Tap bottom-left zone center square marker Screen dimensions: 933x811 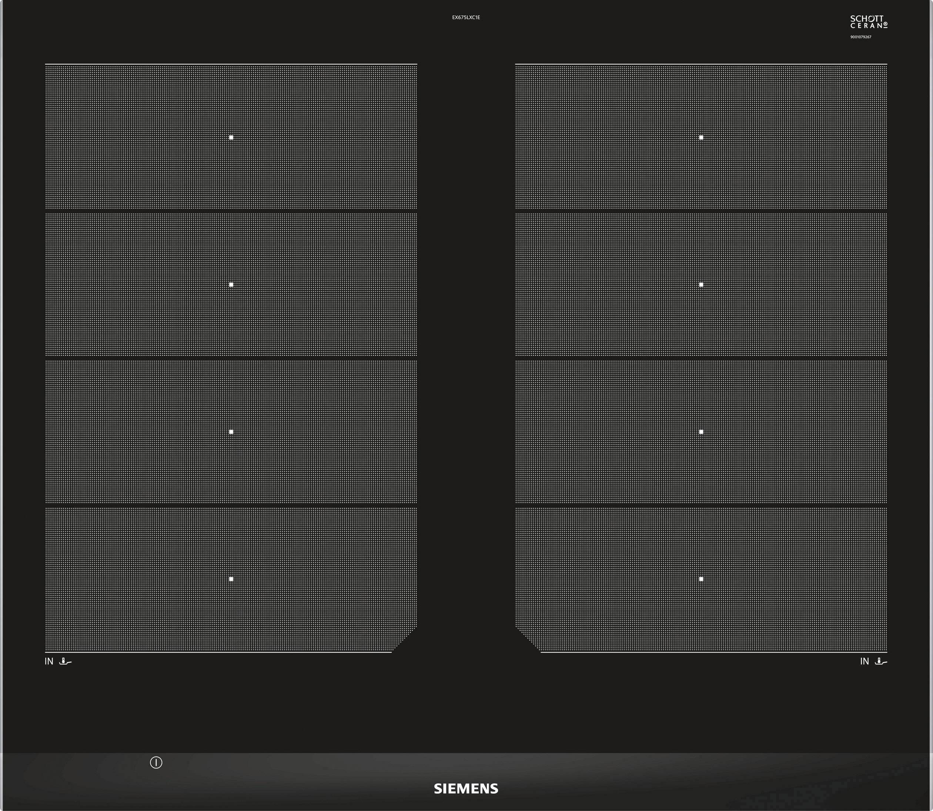pos(231,579)
